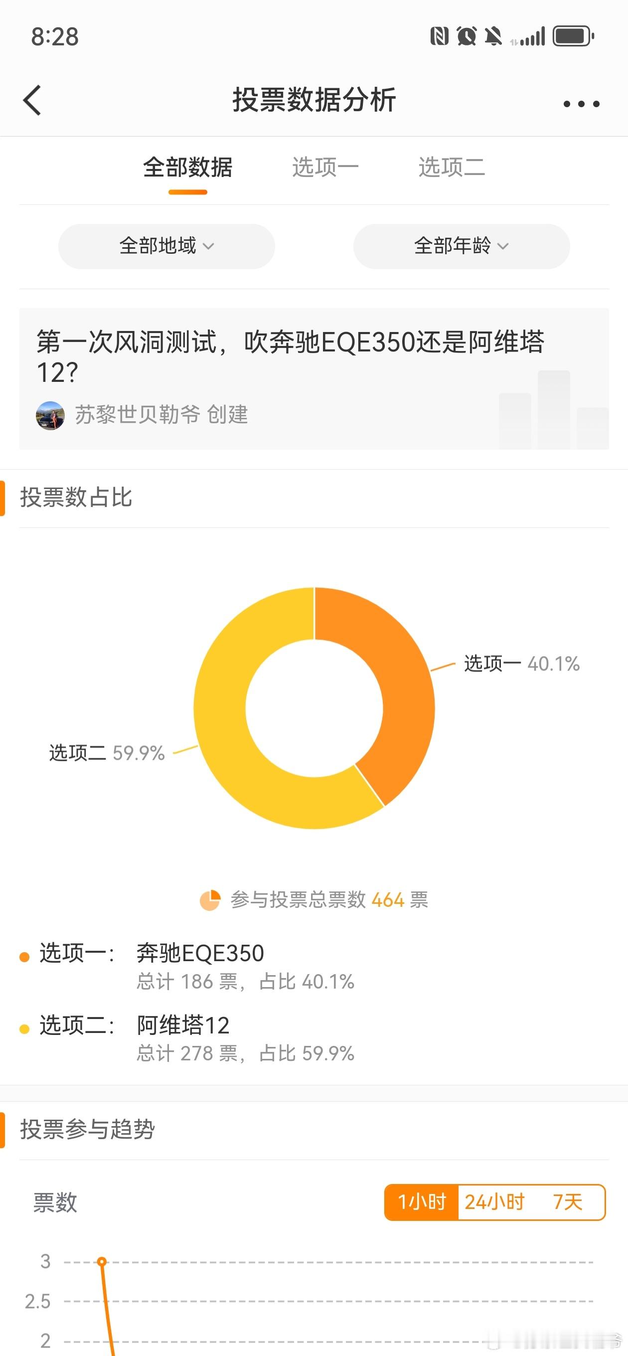This screenshot has height=1356, width=628.
Task: Switch trend range to 7天
Action: (x=568, y=1202)
